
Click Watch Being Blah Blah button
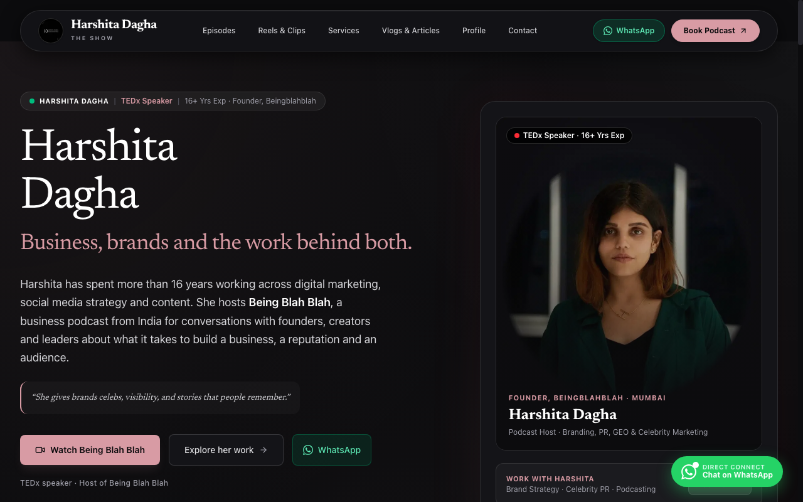point(90,450)
